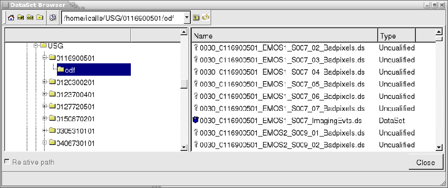The height and width of the screenshot is (188, 448).
Task: Sort files by the Type column header
Action: coord(396,36)
